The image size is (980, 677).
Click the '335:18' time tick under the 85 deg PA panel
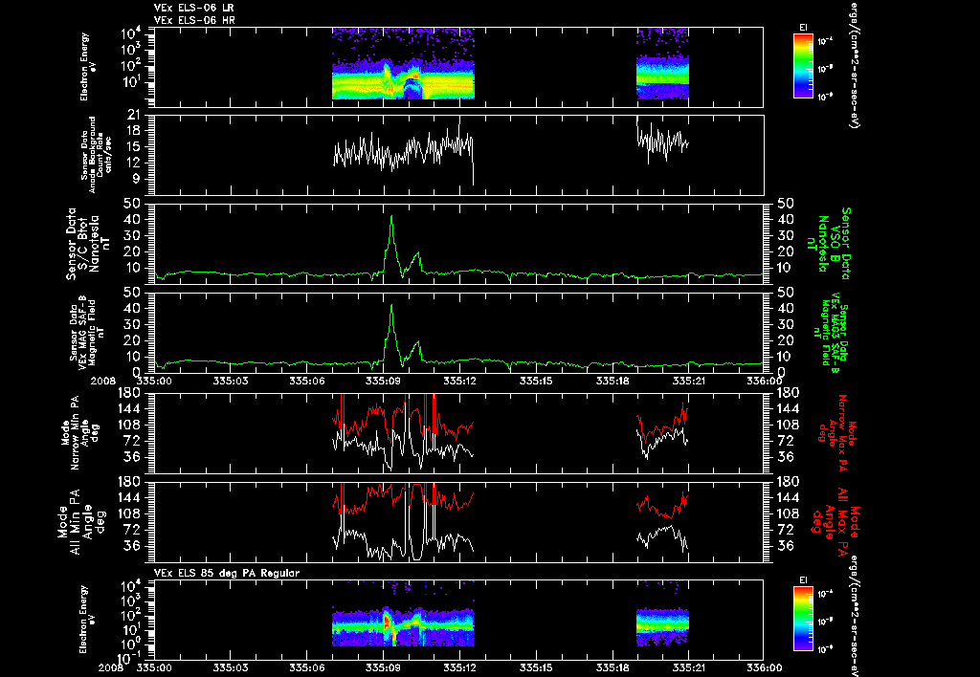tap(612, 667)
